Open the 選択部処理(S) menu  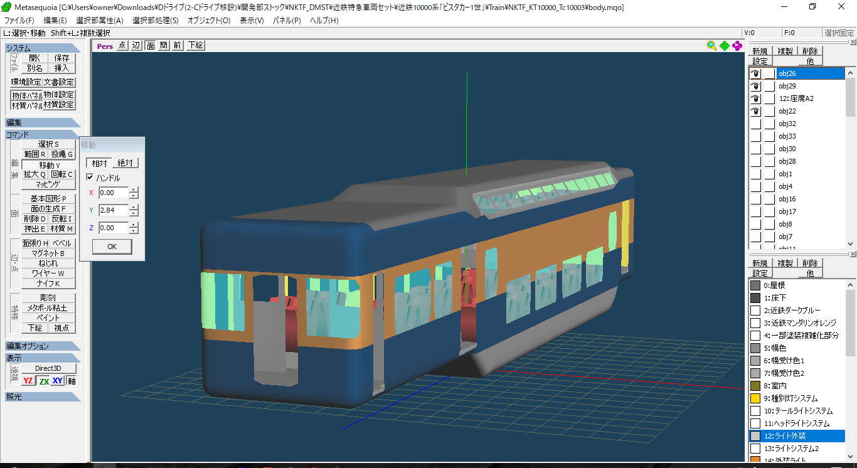pos(155,21)
